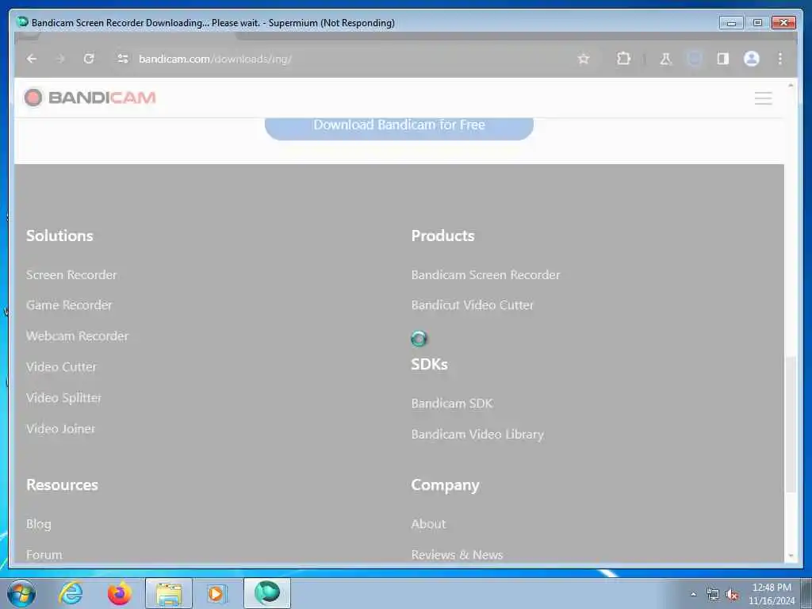Open the Forum link under Resources
The image size is (812, 609).
[x=44, y=554]
